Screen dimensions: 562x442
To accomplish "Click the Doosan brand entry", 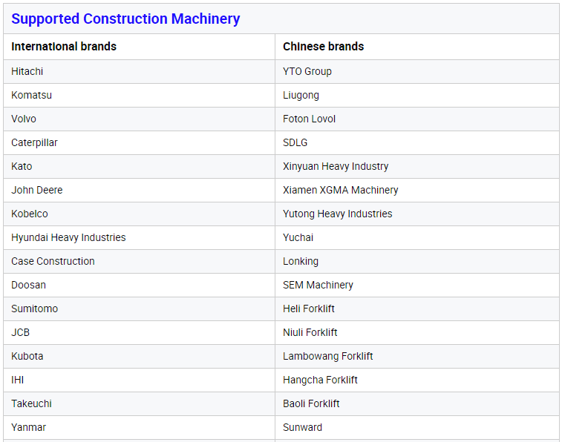I will pyautogui.click(x=29, y=285).
